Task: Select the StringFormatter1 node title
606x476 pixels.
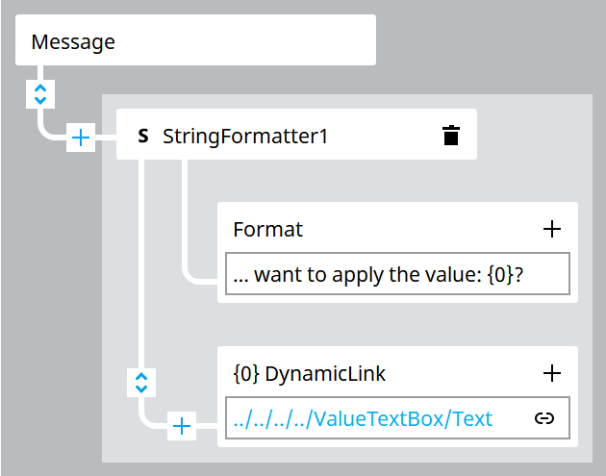Action: (x=245, y=137)
